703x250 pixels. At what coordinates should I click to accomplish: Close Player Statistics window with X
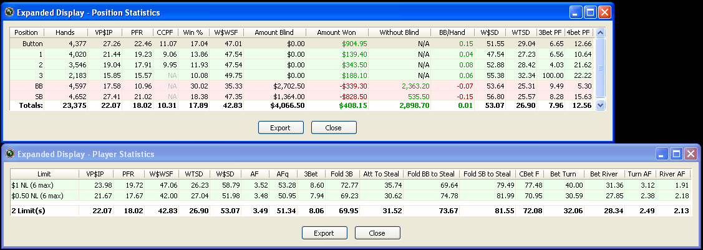point(691,154)
